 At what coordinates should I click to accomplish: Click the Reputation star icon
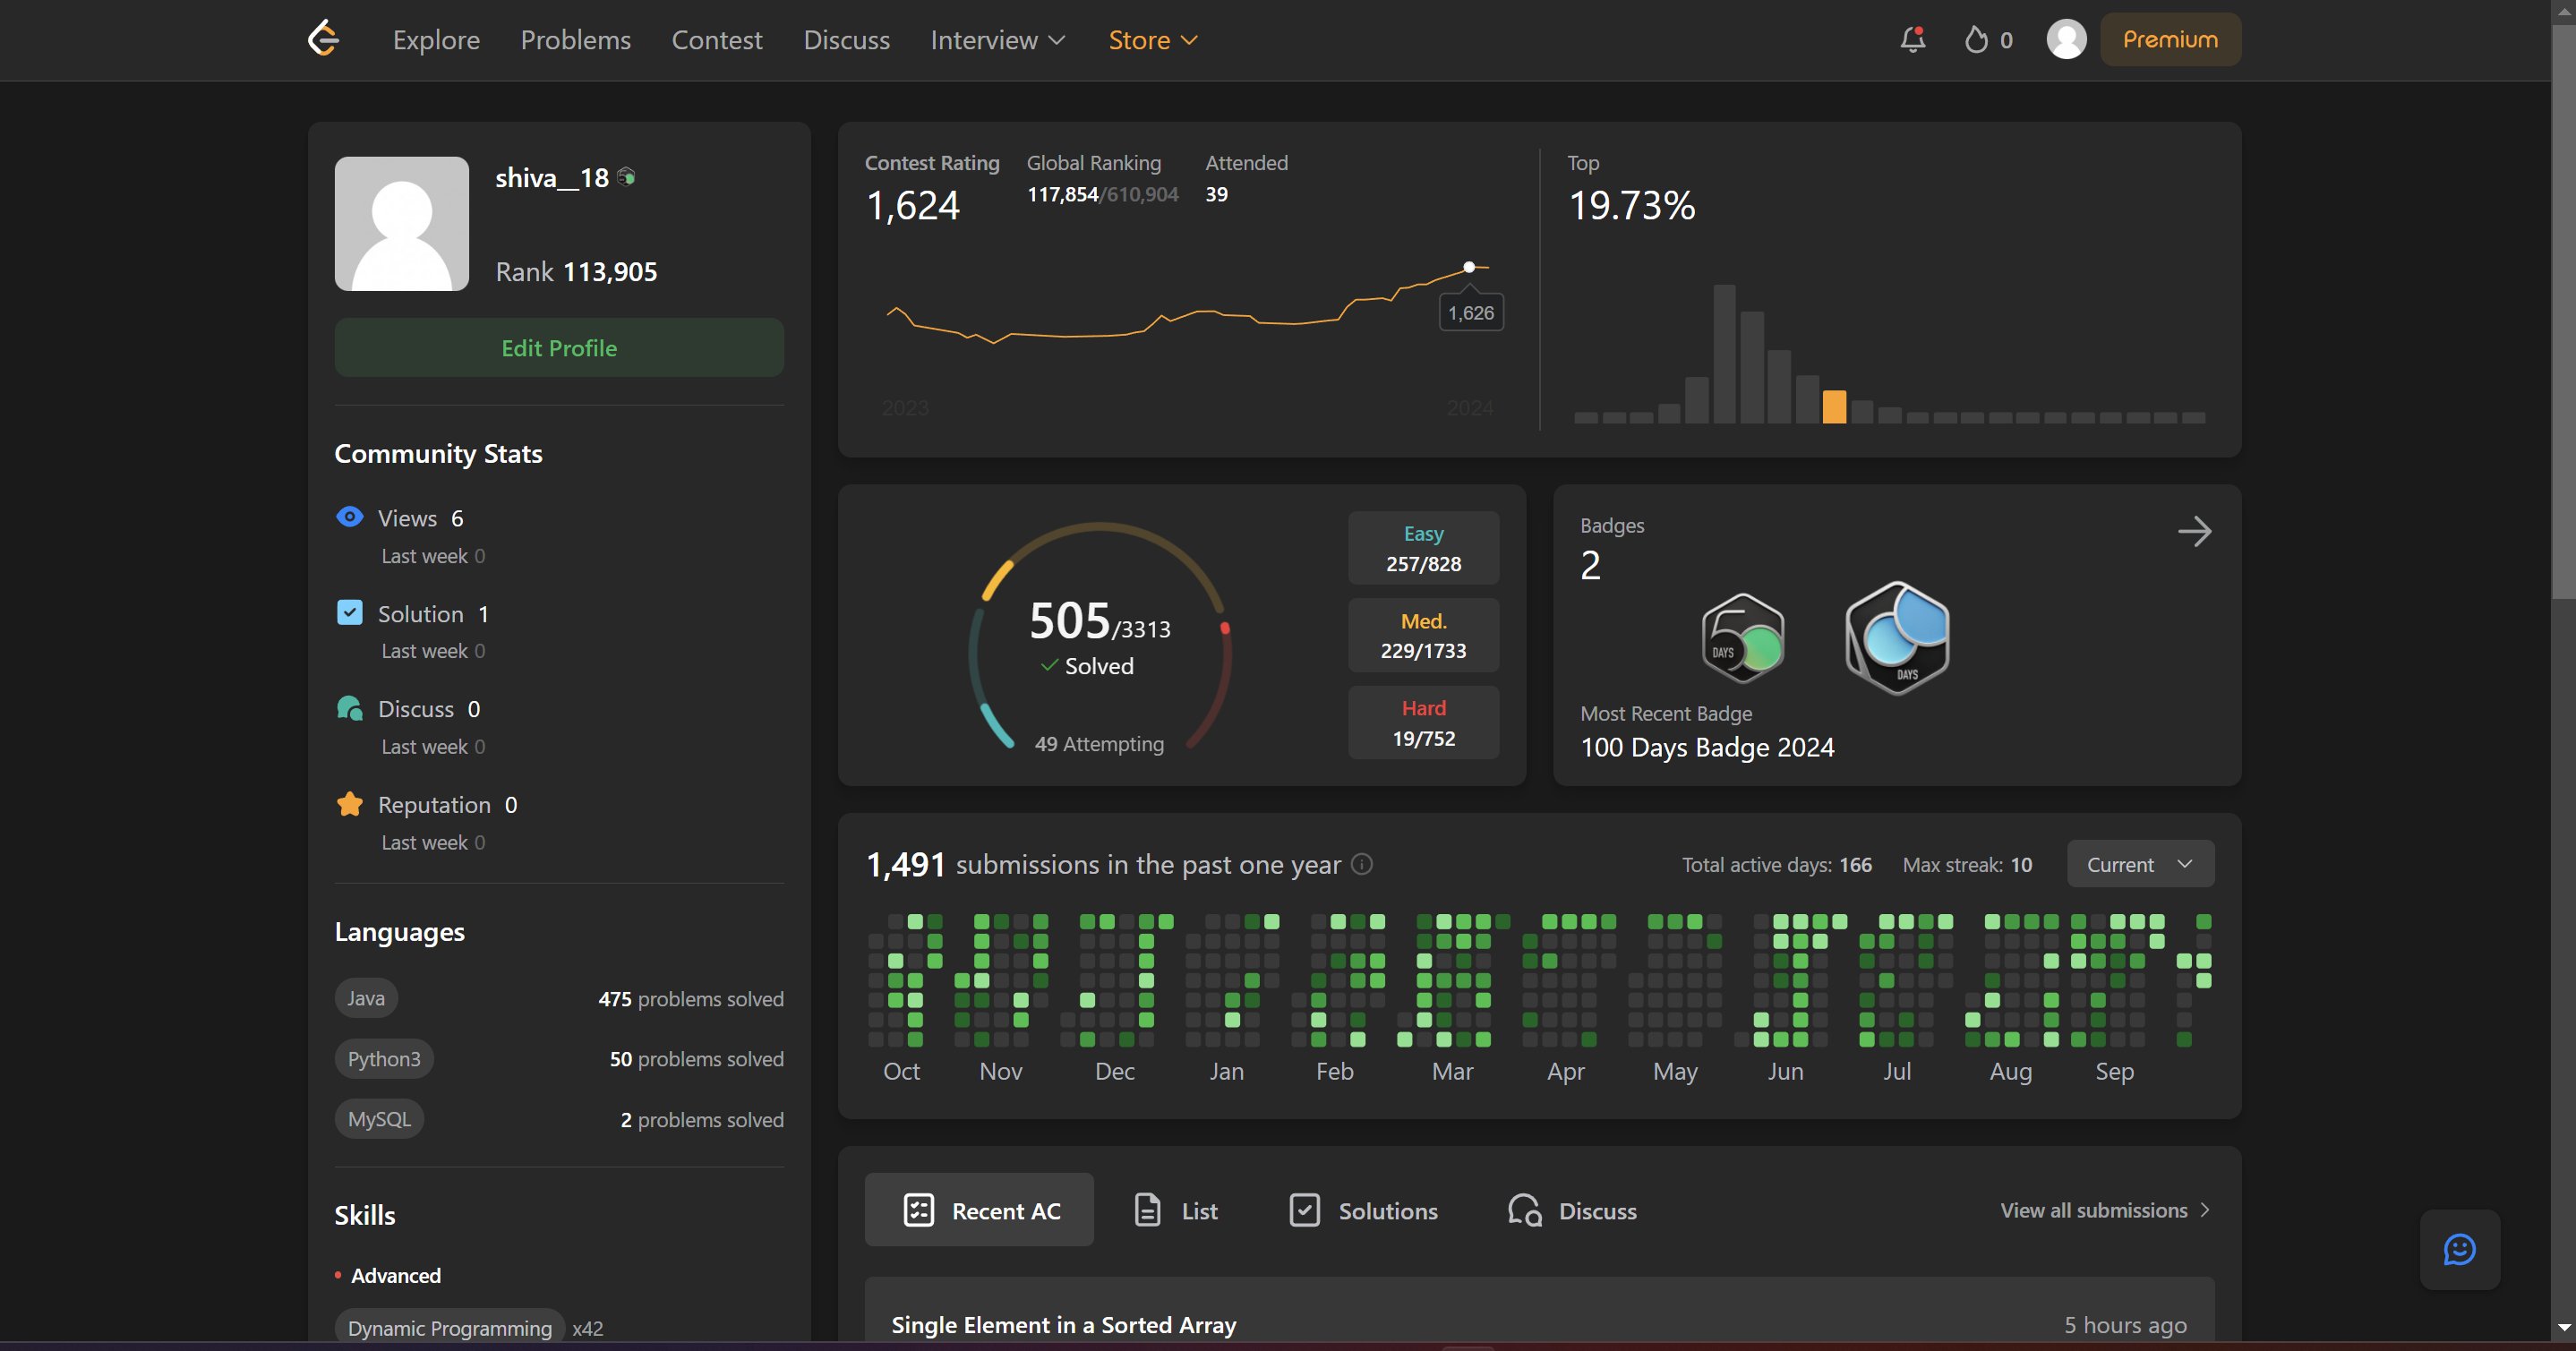(x=349, y=804)
